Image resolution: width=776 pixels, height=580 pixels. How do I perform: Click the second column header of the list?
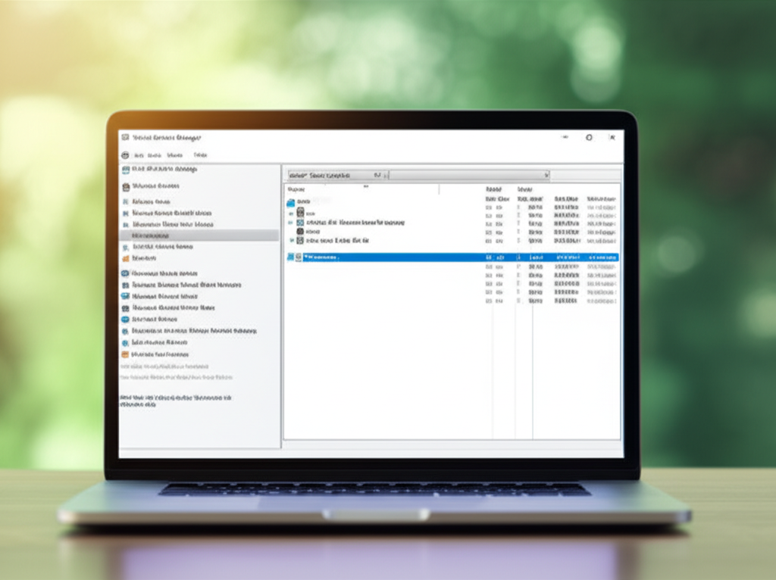pos(493,189)
